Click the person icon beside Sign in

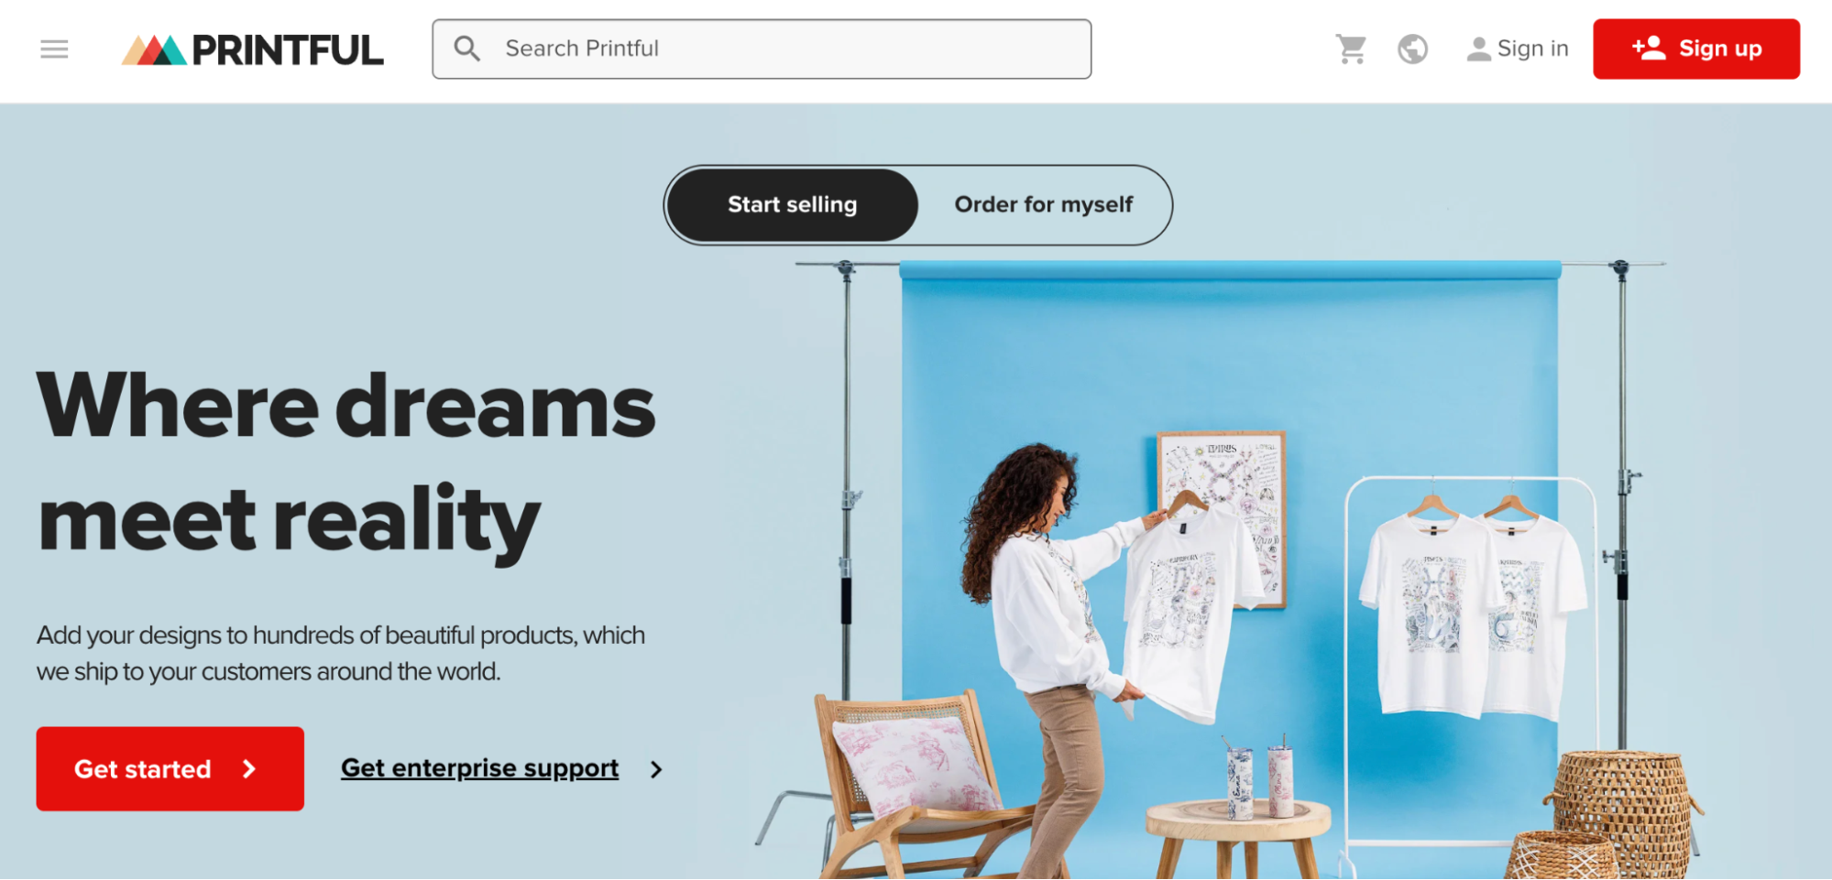point(1477,49)
